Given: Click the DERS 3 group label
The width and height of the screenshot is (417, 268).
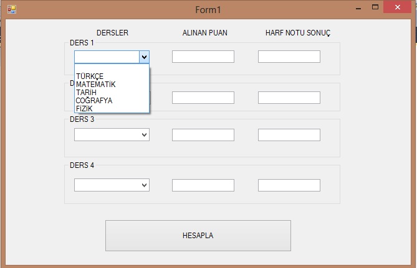Looking at the screenshot, I should pos(82,119).
